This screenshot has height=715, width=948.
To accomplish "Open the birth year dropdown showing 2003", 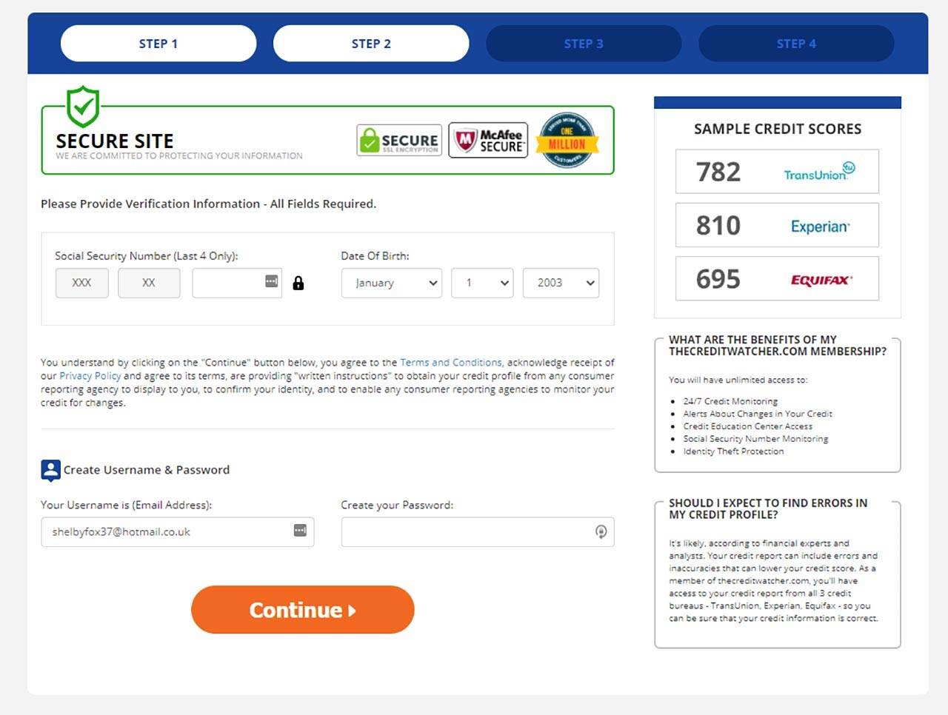I will click(x=561, y=283).
